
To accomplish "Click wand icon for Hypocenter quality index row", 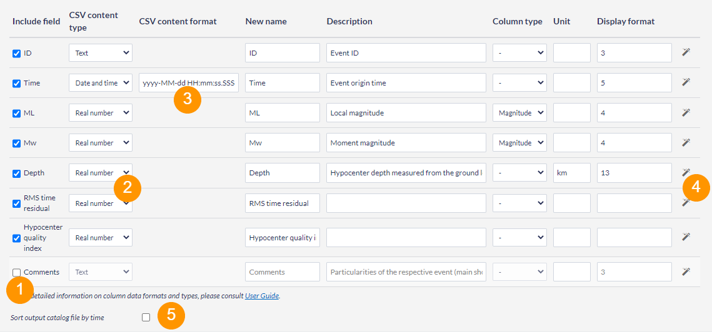I will [686, 237].
